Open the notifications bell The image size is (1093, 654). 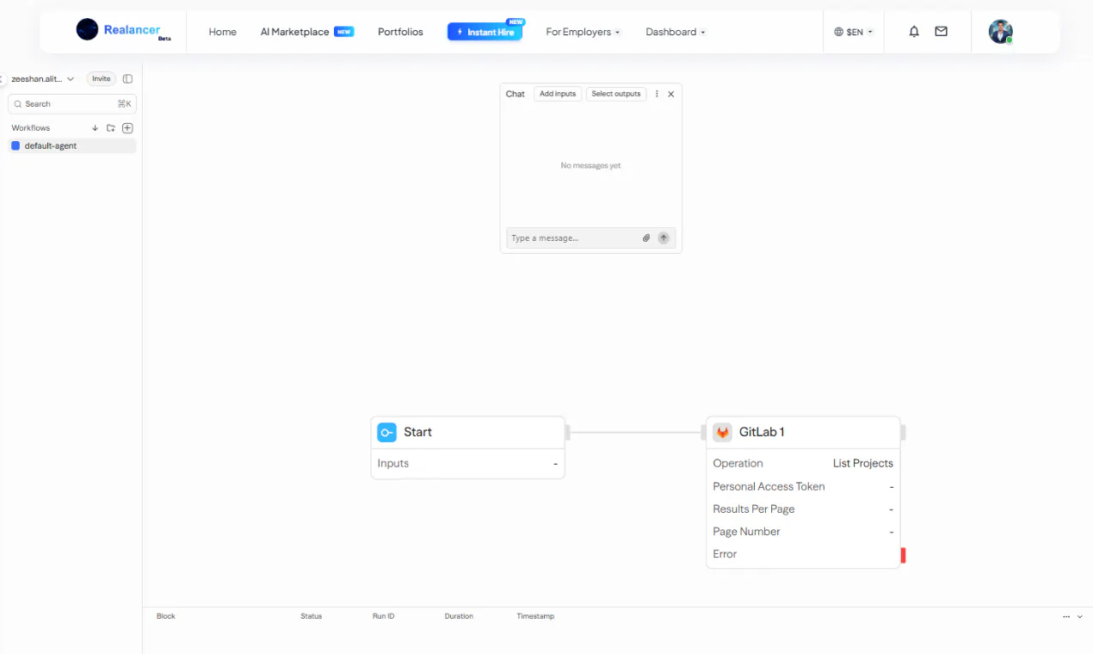coord(914,31)
